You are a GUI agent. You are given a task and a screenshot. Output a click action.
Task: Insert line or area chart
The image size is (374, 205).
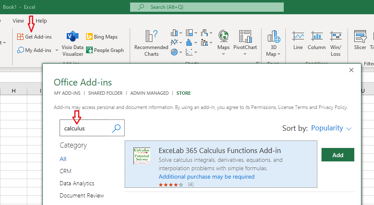click(174, 42)
